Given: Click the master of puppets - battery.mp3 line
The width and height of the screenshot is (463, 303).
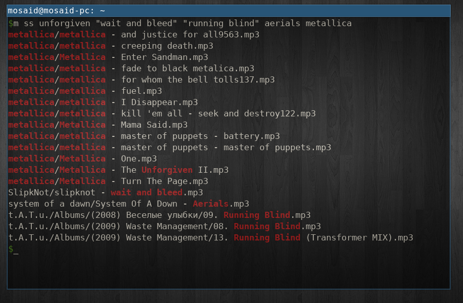Looking at the screenshot, I should (144, 136).
